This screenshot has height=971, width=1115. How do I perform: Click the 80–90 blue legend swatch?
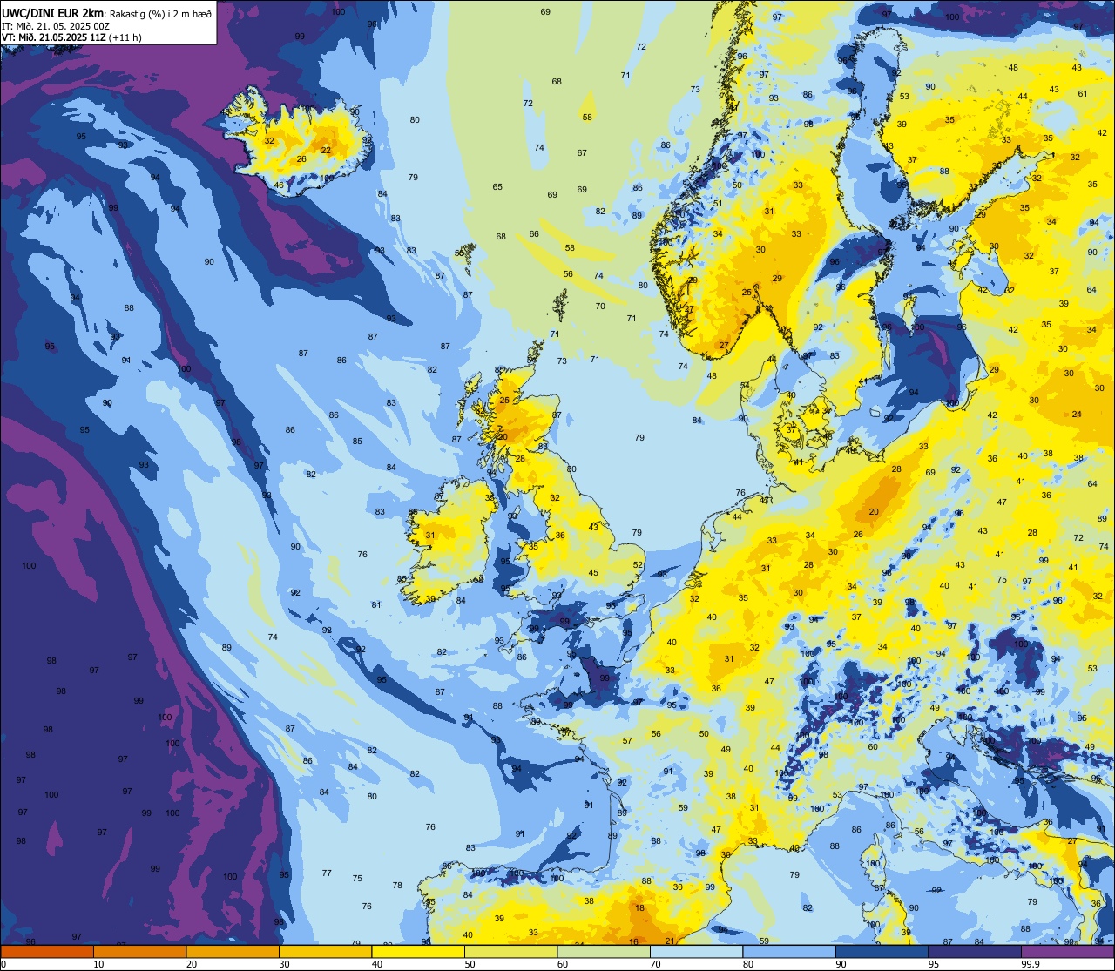(x=789, y=951)
